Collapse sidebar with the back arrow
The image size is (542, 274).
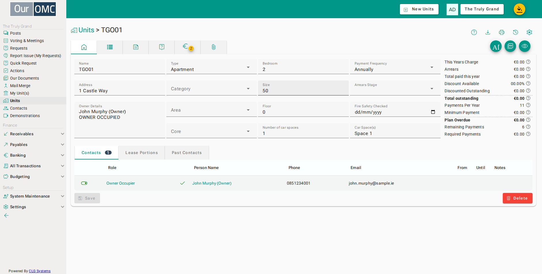tap(6, 215)
